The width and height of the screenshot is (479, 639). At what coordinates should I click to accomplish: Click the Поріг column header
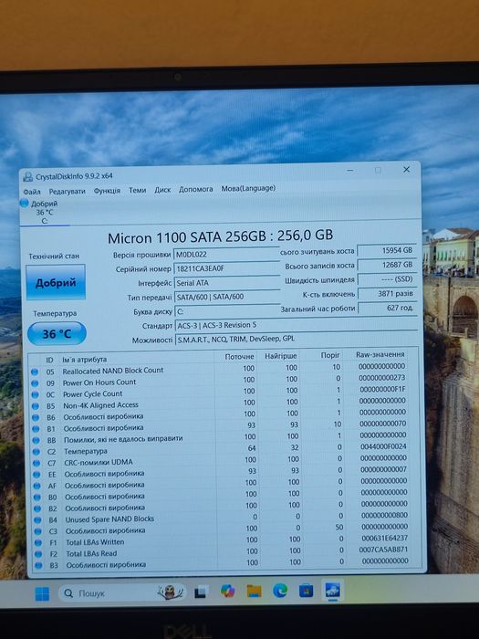[330, 355]
